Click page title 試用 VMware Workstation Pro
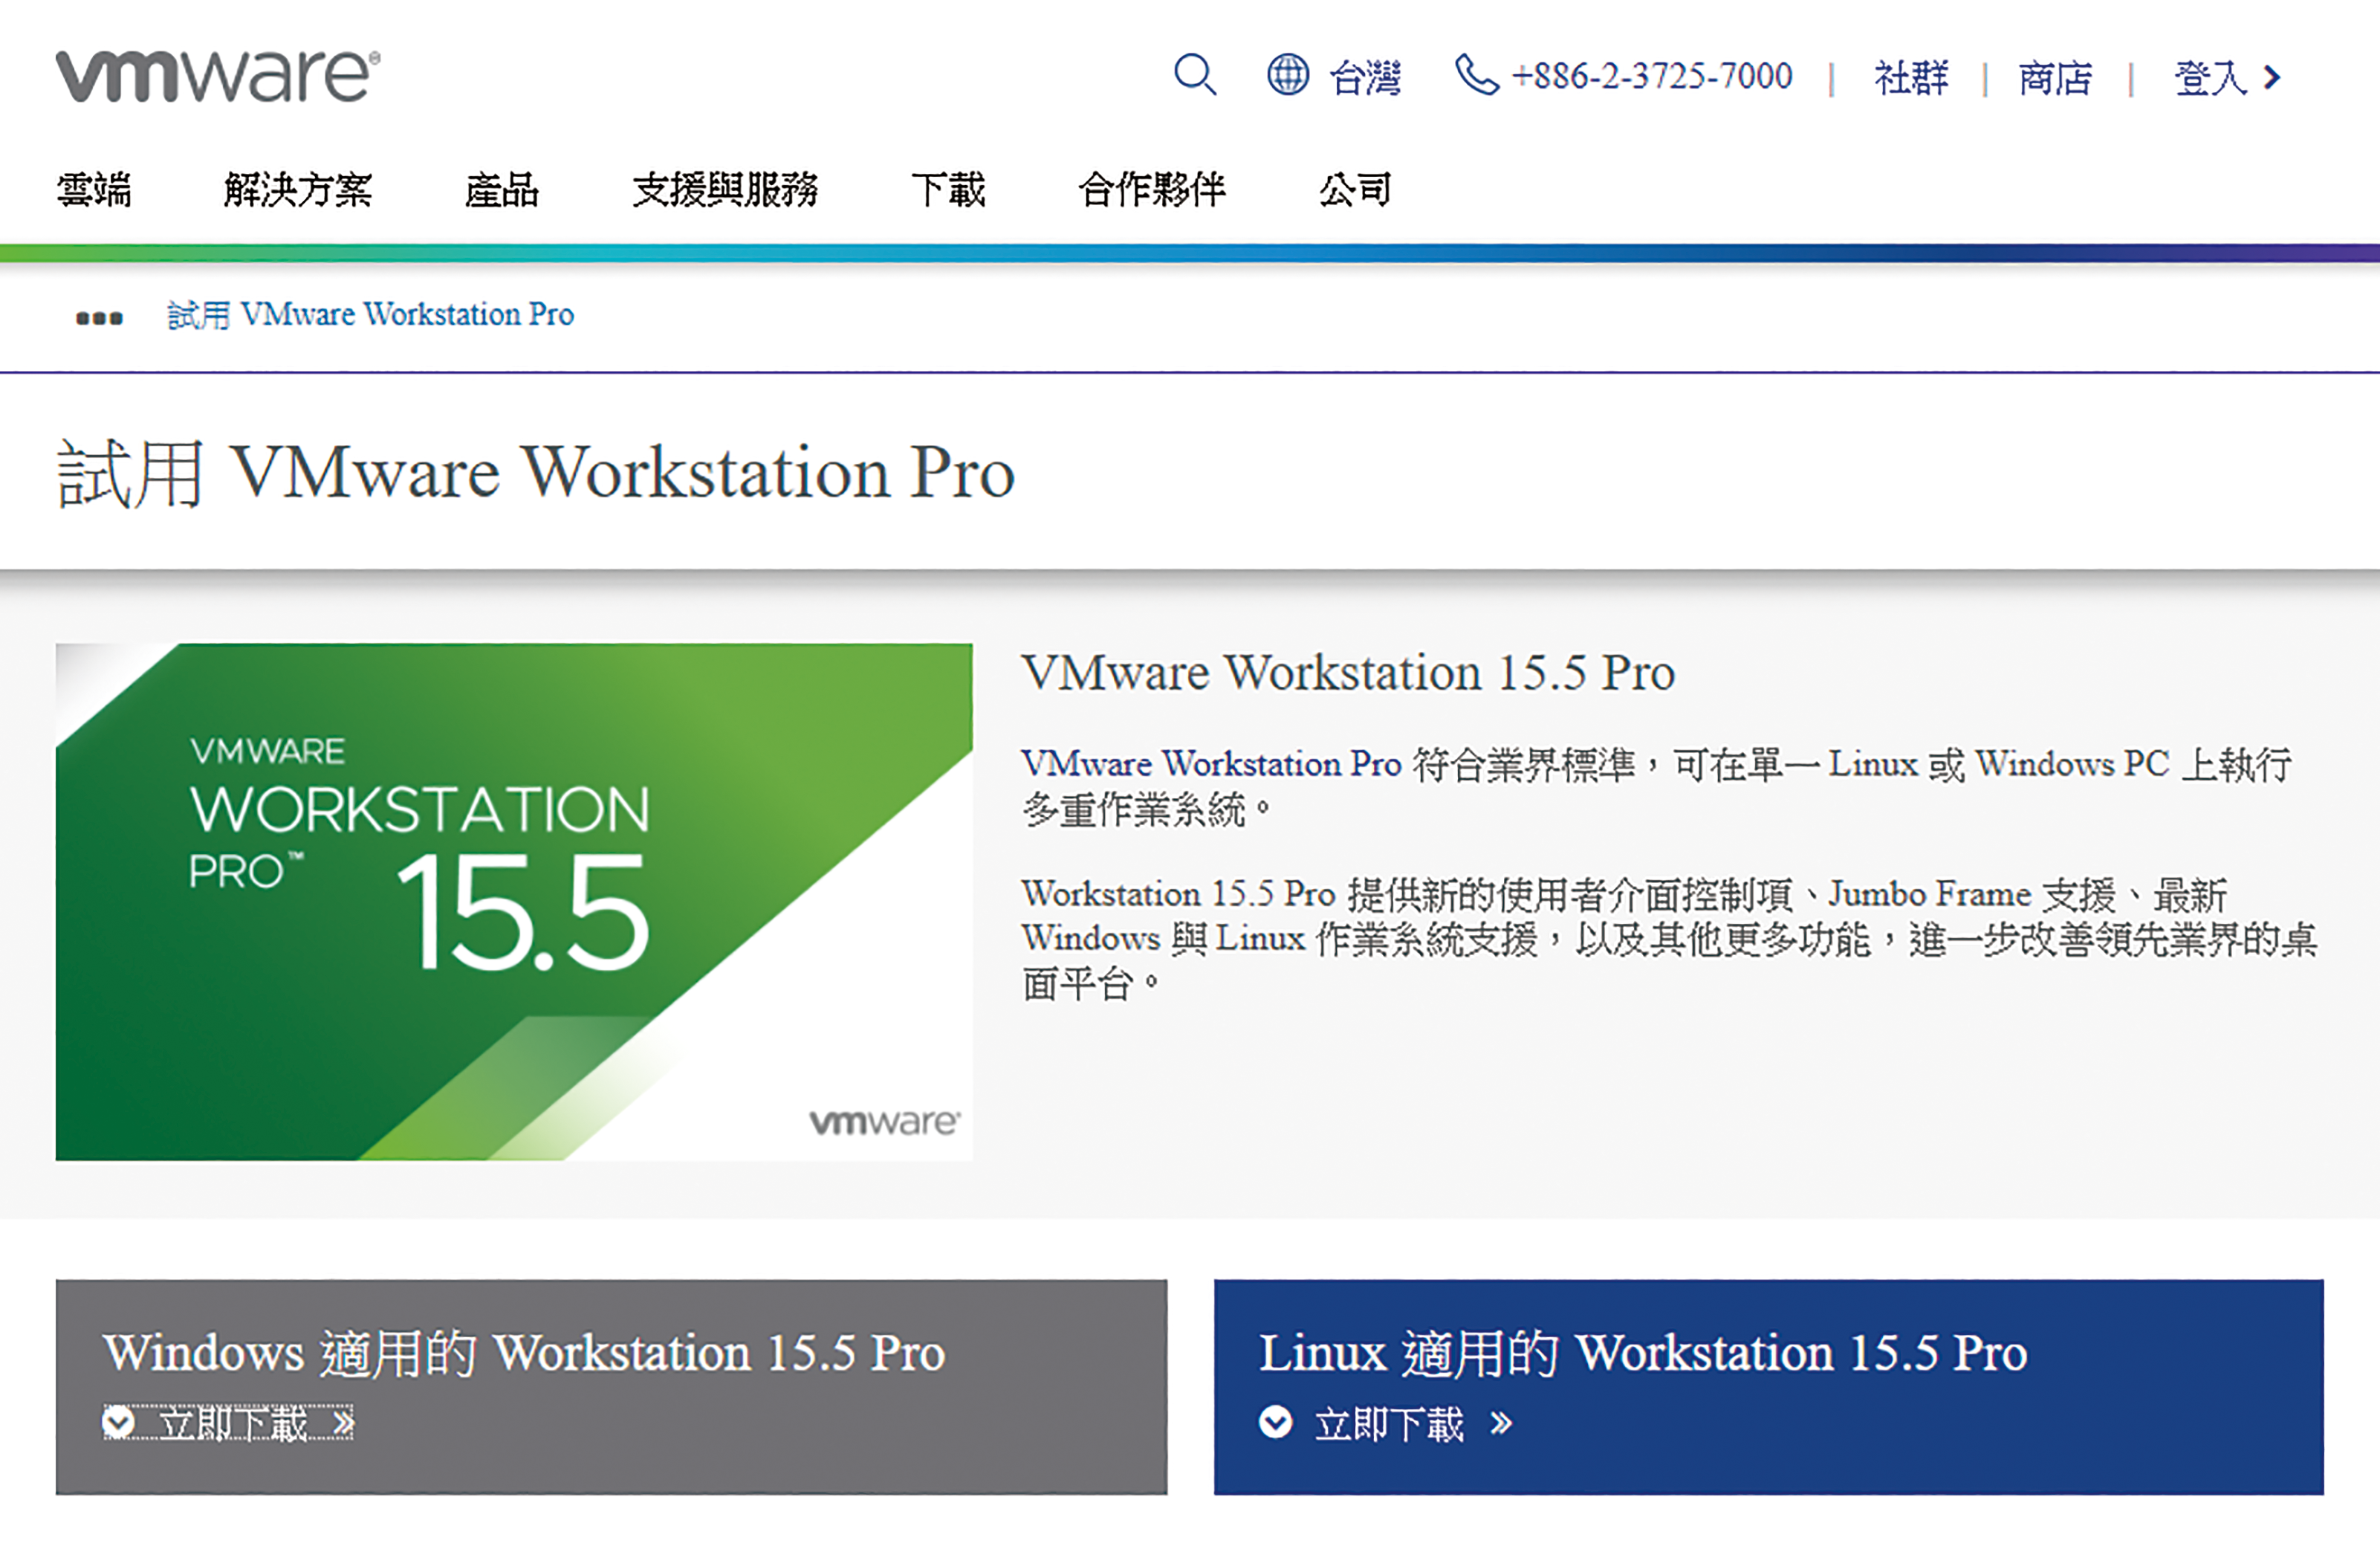 tap(536, 472)
